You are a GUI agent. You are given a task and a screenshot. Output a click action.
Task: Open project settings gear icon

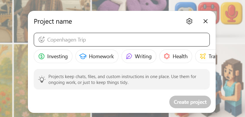[x=189, y=21]
